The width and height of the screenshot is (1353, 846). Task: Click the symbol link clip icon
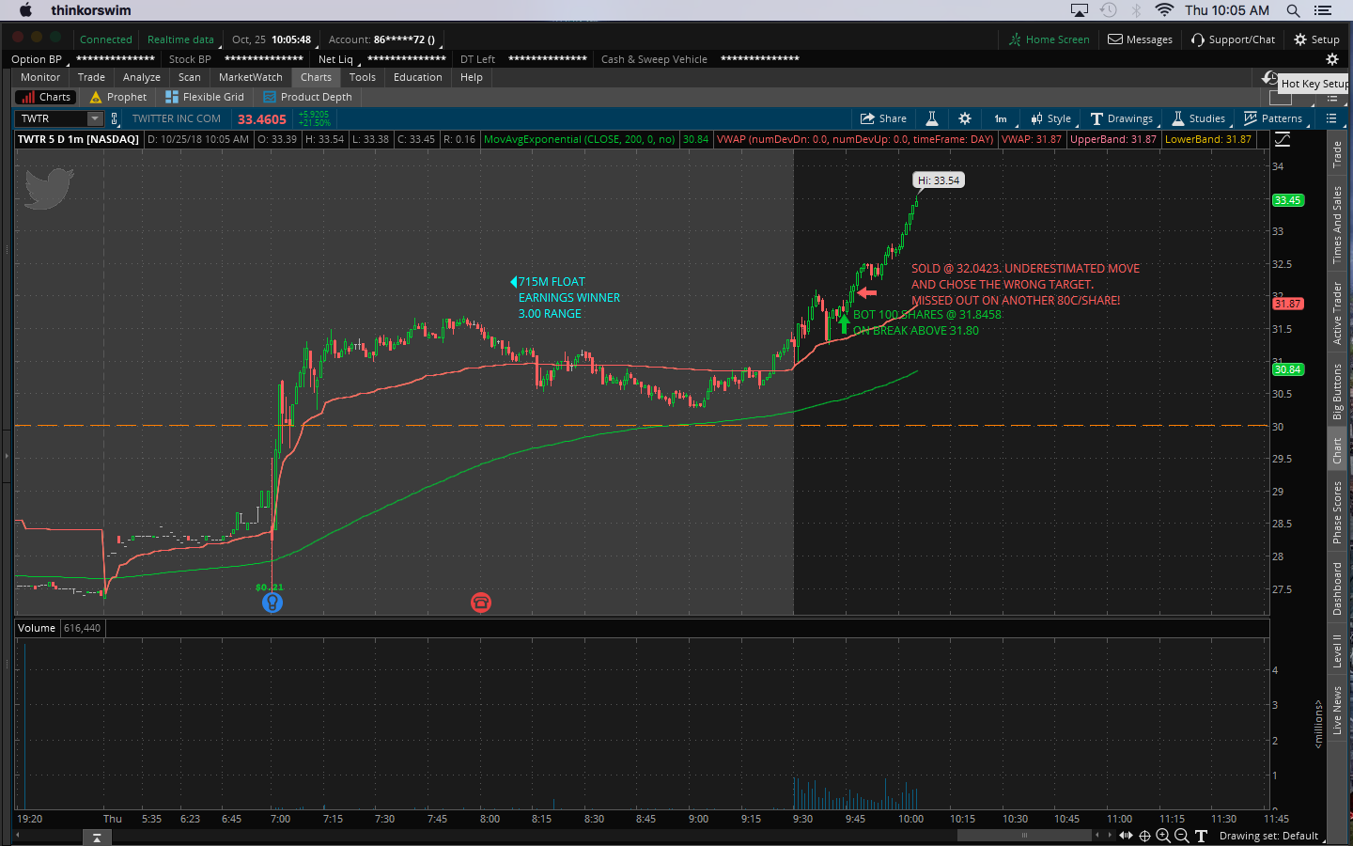pyautogui.click(x=115, y=118)
